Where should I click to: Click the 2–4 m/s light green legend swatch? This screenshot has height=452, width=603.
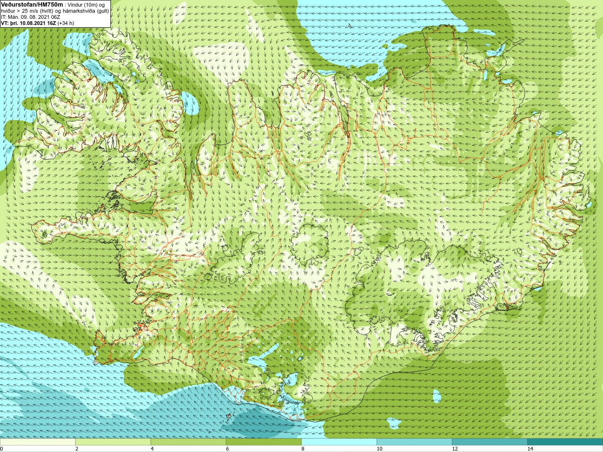(x=113, y=442)
